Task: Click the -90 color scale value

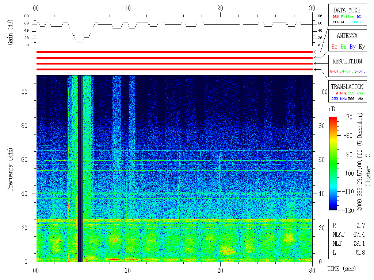Action: pos(348,154)
